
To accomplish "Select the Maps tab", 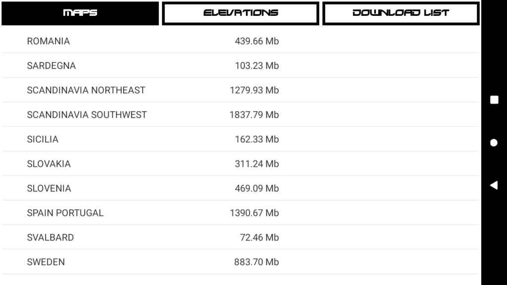I will click(x=80, y=13).
